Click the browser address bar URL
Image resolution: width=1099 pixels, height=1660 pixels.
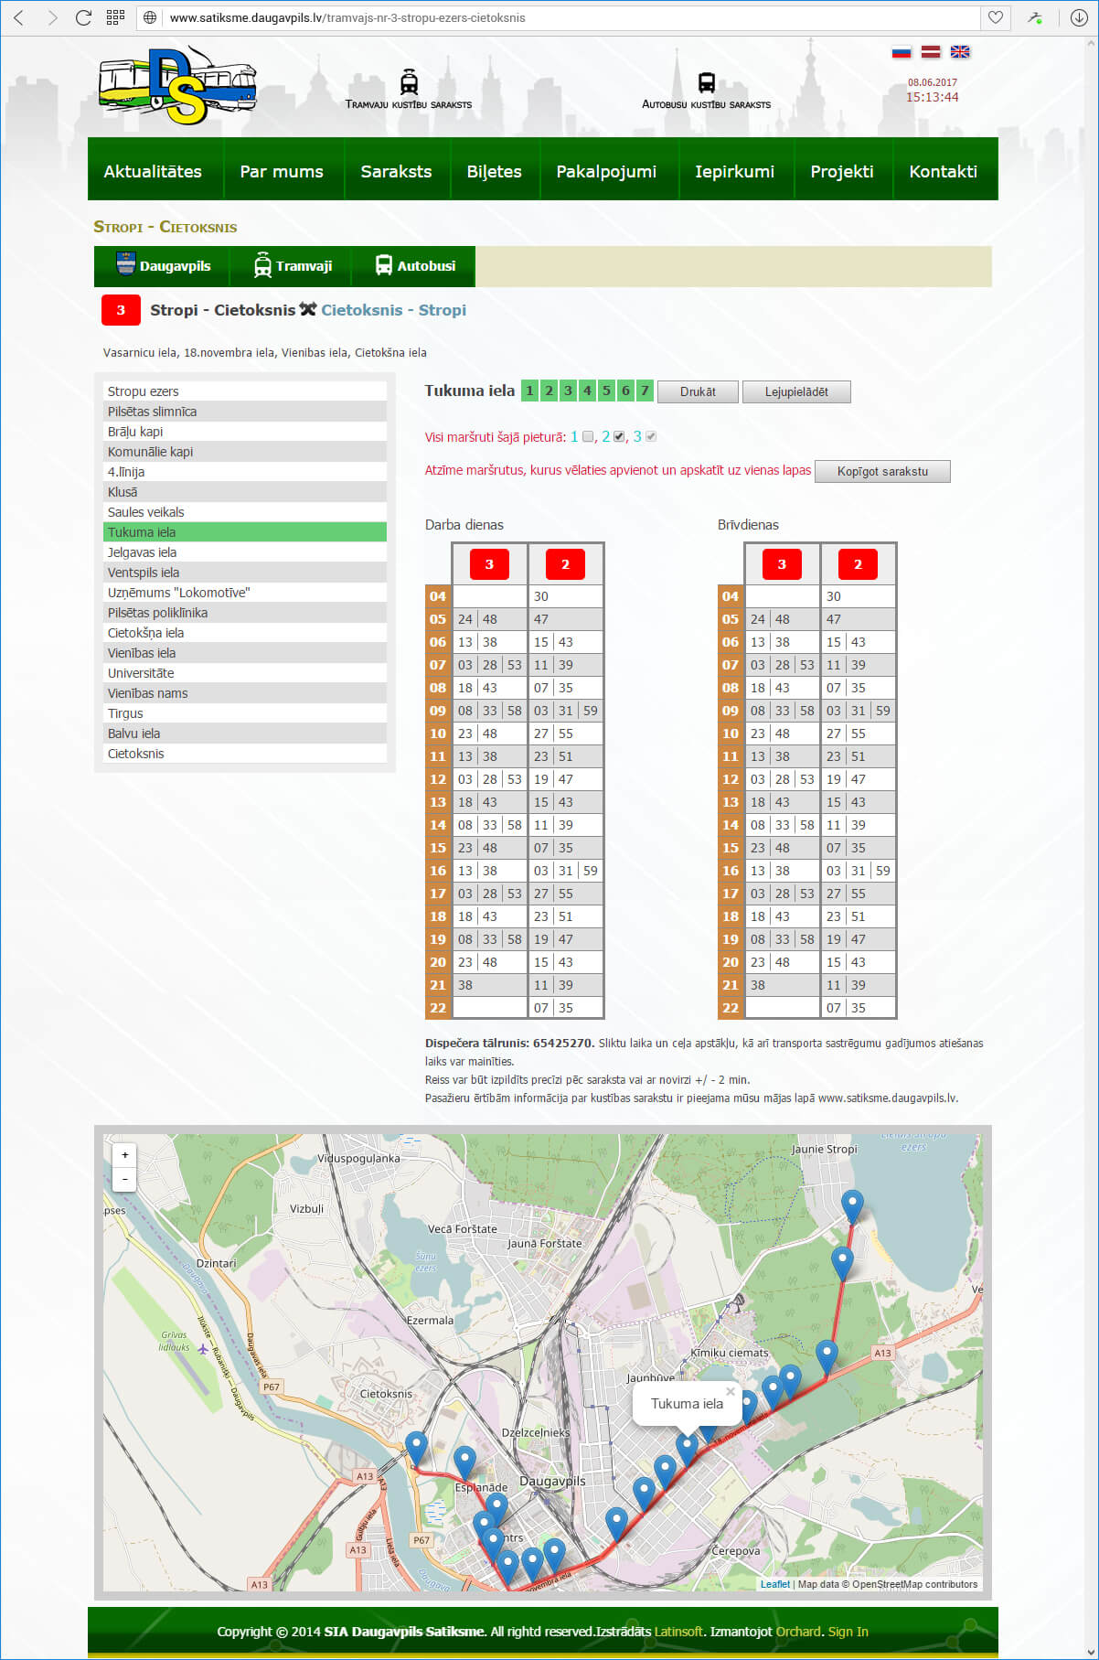pyautogui.click(x=347, y=17)
